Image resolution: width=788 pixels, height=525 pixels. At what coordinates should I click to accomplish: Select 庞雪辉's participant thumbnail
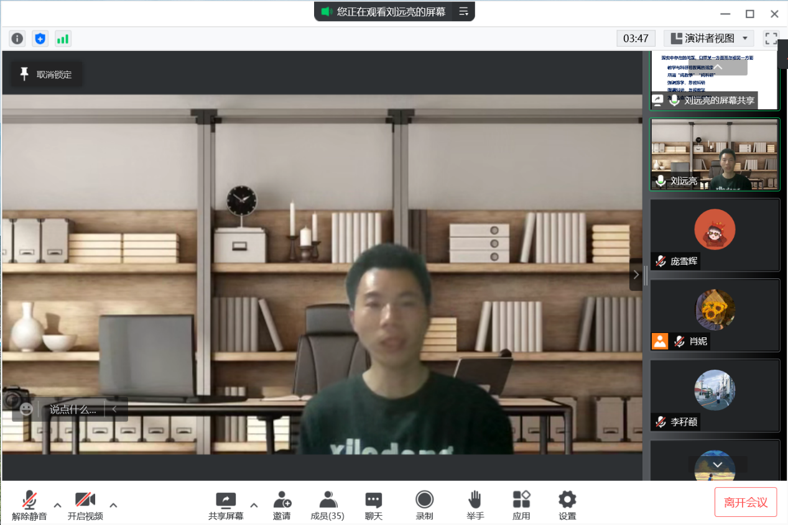tap(715, 235)
